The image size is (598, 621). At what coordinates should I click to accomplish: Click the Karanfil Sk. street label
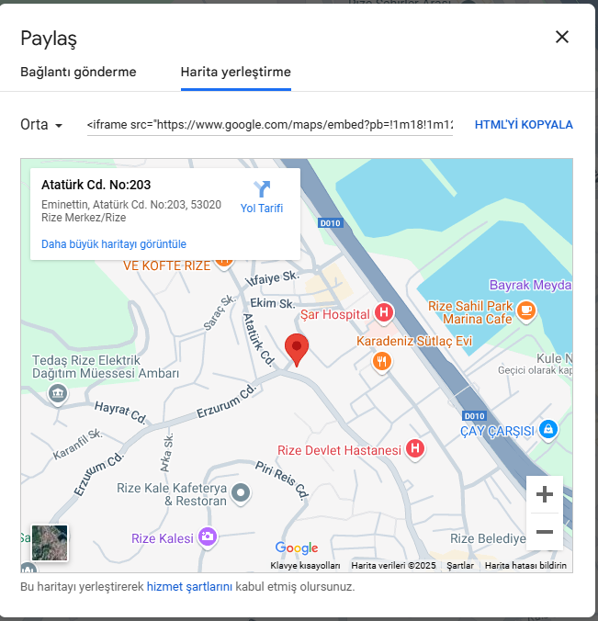(x=78, y=444)
